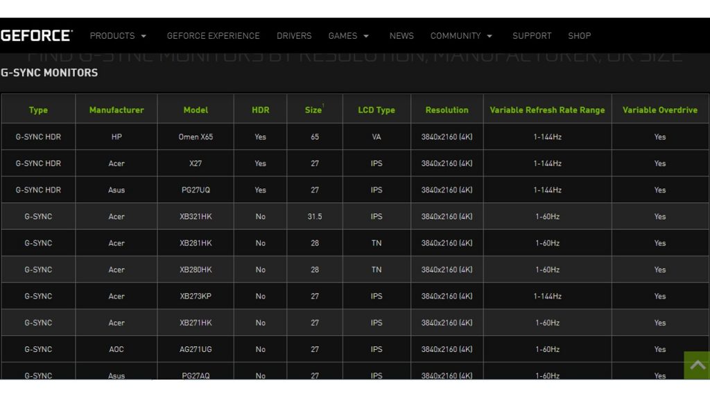Select the AG271UG model cell
710x399 pixels.
(196, 349)
